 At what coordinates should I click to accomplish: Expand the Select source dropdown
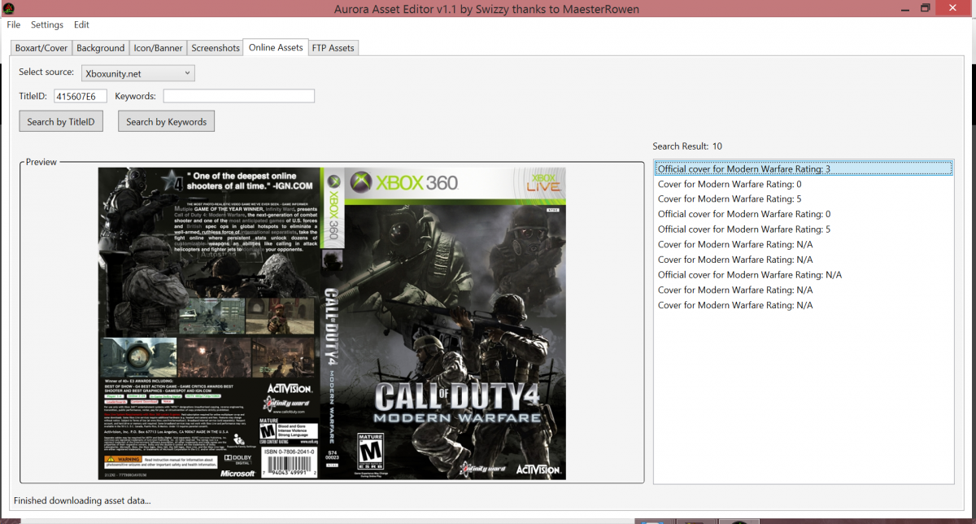click(x=138, y=73)
